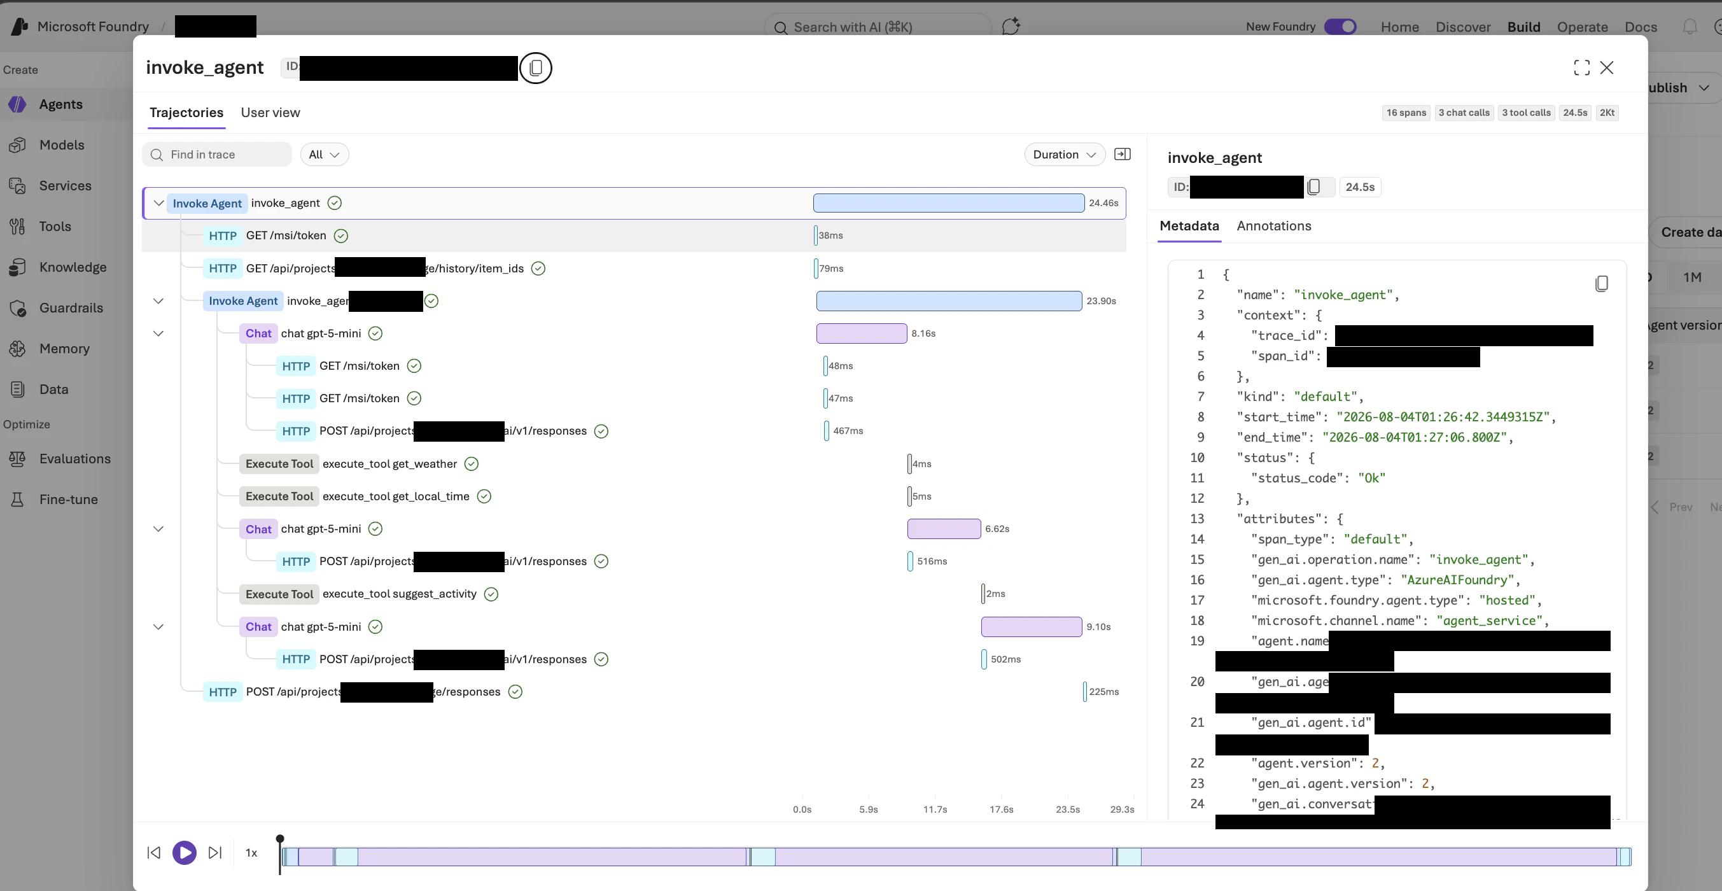Open the Tools sidebar icon
The height and width of the screenshot is (891, 1722).
point(17,227)
